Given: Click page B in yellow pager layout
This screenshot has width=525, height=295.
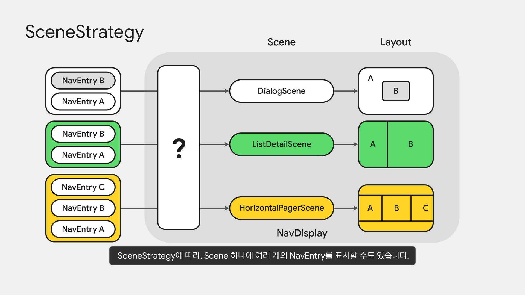Looking at the screenshot, I should 396,208.
